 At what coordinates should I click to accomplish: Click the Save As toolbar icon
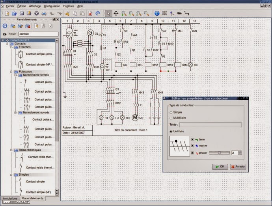[x=29, y=13]
